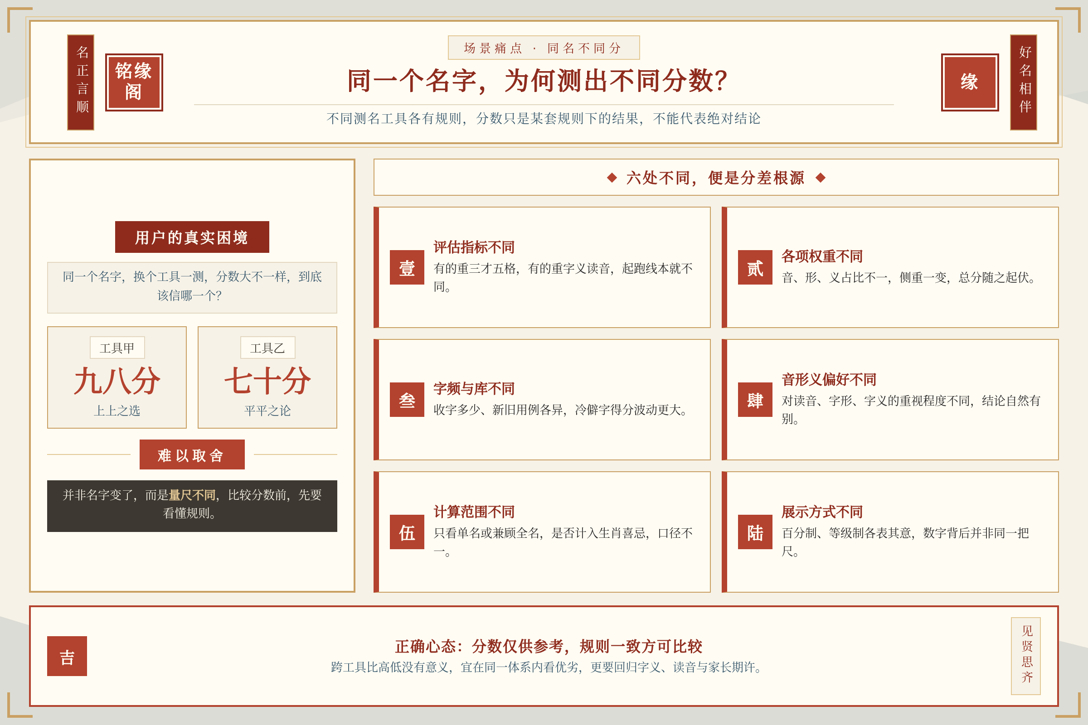Click the 九八分 score
The height and width of the screenshot is (725, 1088).
(x=117, y=381)
